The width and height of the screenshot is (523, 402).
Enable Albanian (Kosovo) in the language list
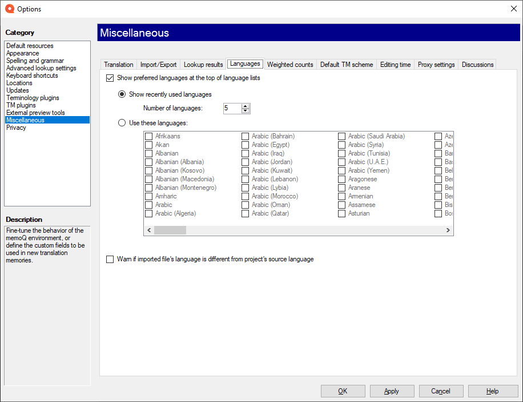tap(148, 170)
